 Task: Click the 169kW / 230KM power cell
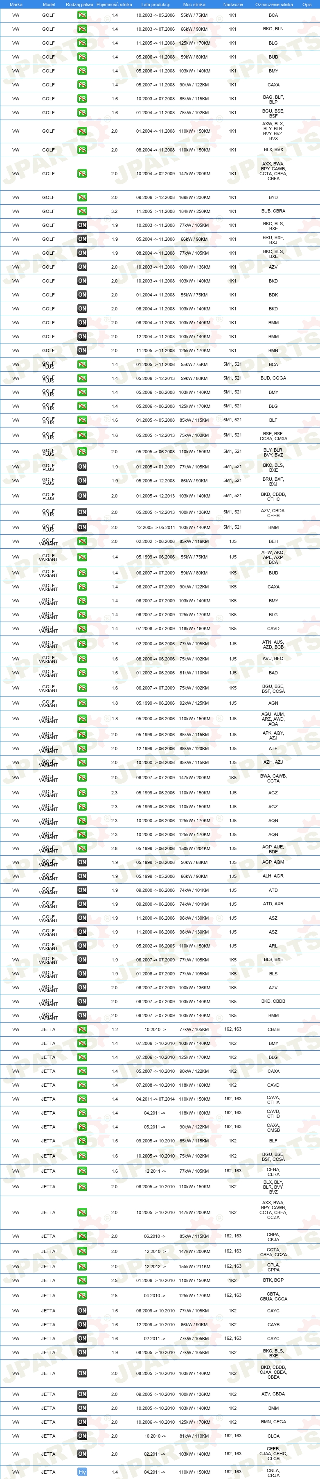(194, 197)
